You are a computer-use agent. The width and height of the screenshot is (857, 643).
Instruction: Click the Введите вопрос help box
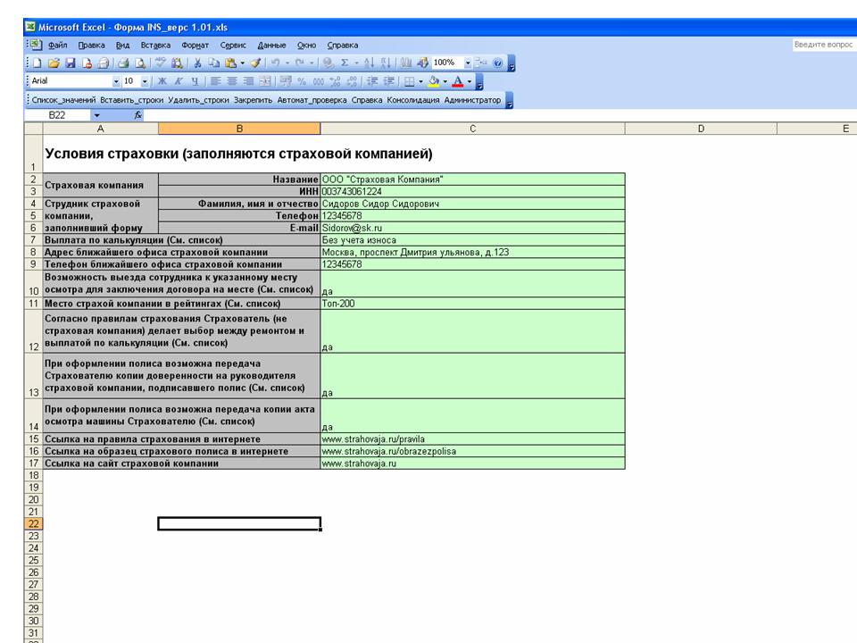point(824,45)
